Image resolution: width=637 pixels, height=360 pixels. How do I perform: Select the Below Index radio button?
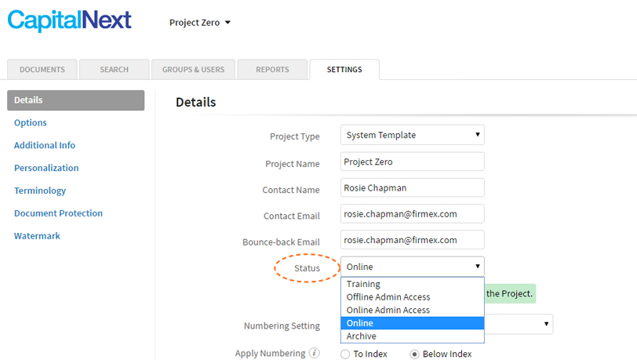414,355
